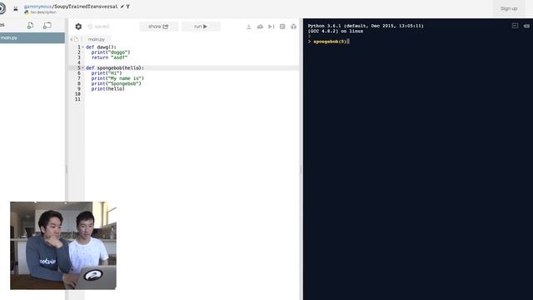Click the SoupyTrainedTransversal repl title

tap(86, 7)
